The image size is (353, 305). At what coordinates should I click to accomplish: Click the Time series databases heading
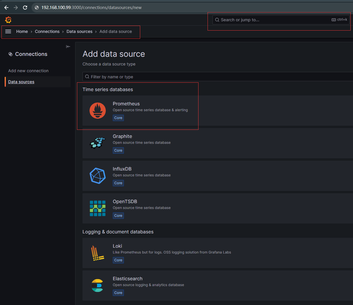tap(108, 89)
